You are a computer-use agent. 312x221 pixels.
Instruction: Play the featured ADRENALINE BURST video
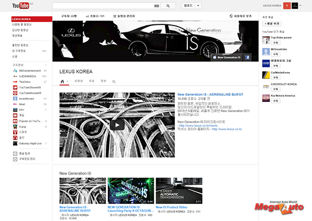tap(117, 125)
